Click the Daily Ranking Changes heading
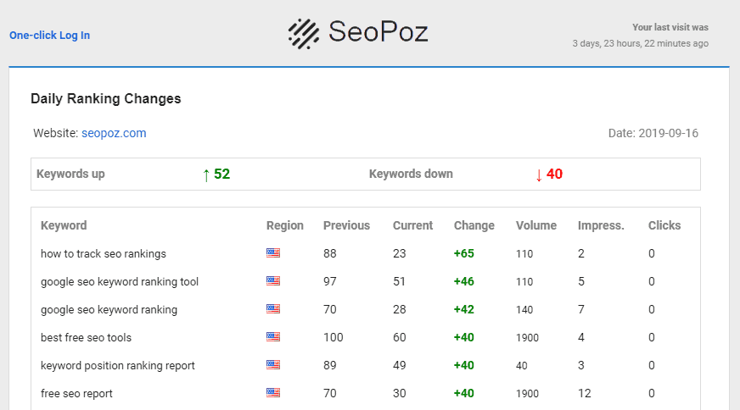This screenshot has height=410, width=740. pos(106,98)
